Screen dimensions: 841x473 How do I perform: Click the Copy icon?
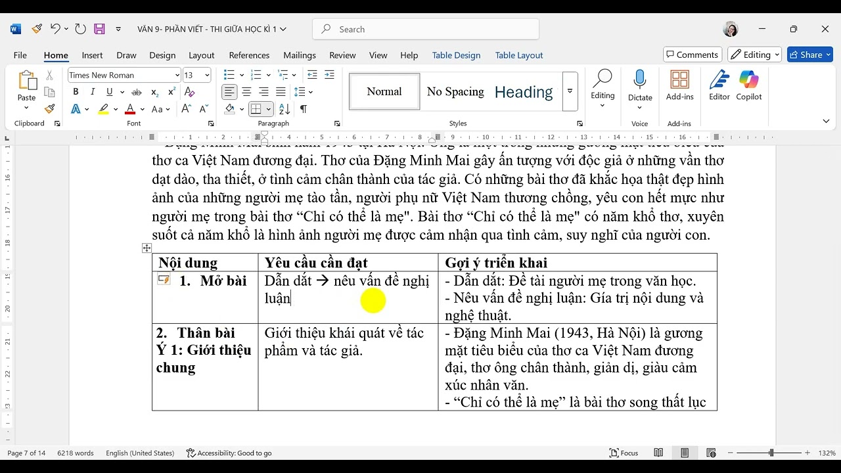coord(49,92)
